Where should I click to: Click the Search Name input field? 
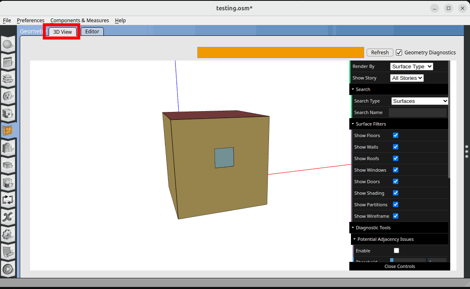[417, 112]
